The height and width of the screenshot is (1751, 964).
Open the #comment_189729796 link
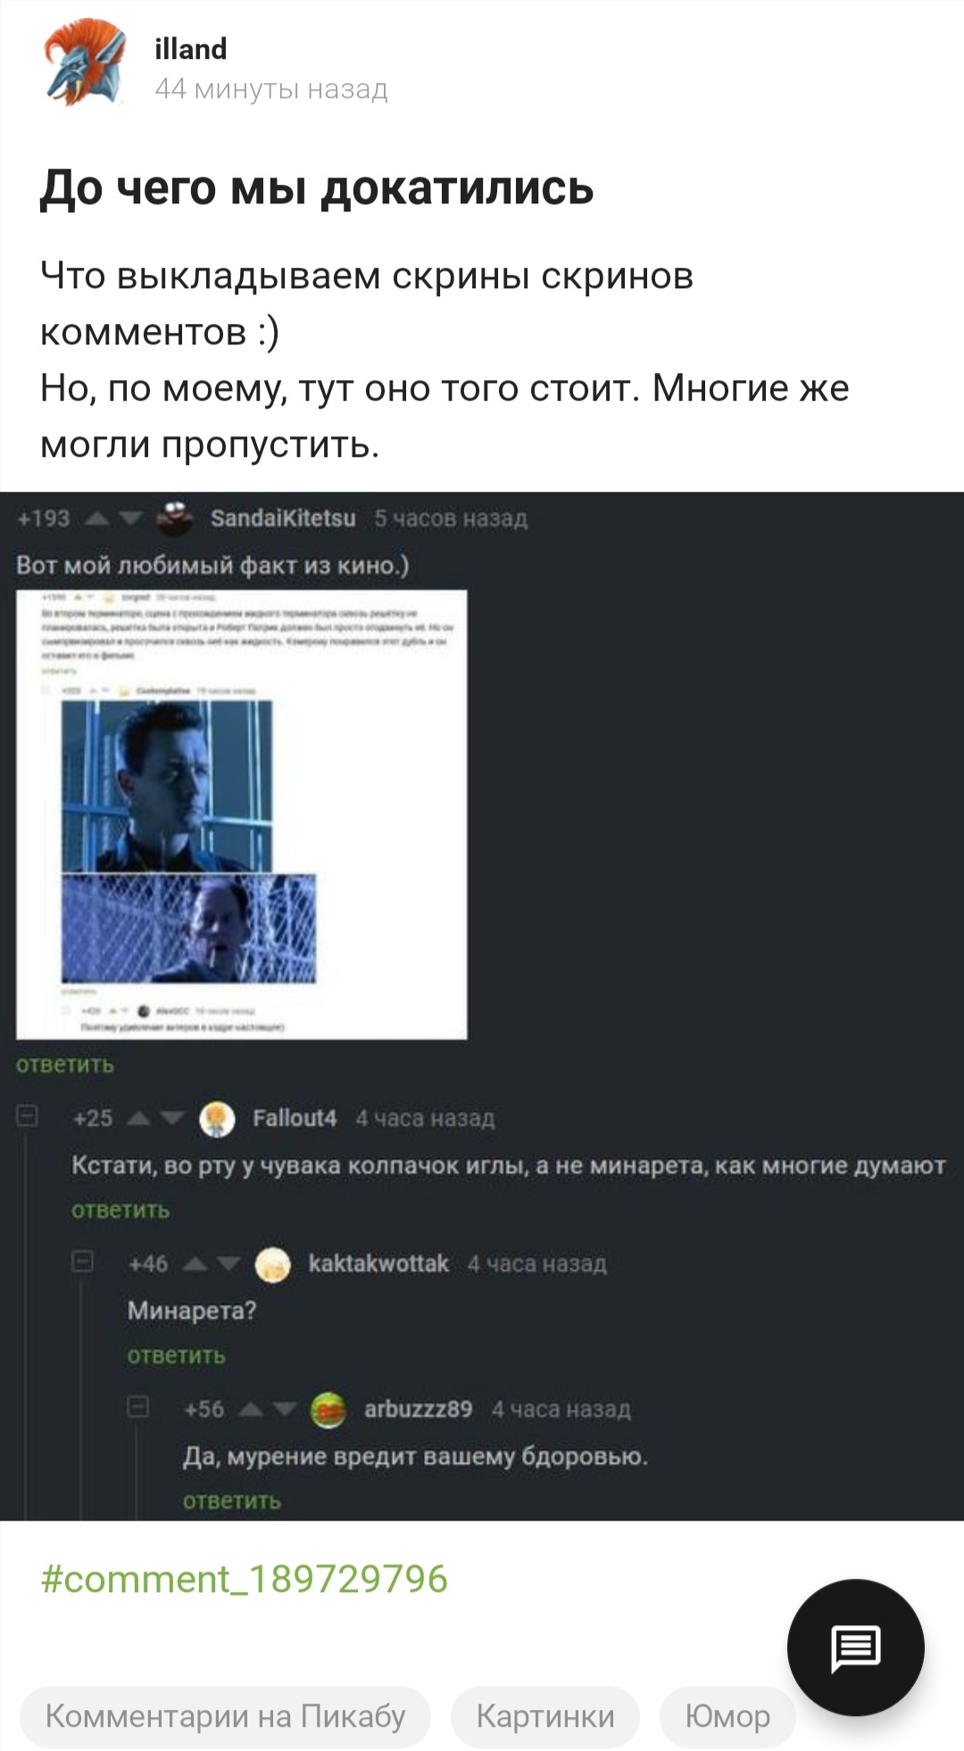pos(245,1579)
